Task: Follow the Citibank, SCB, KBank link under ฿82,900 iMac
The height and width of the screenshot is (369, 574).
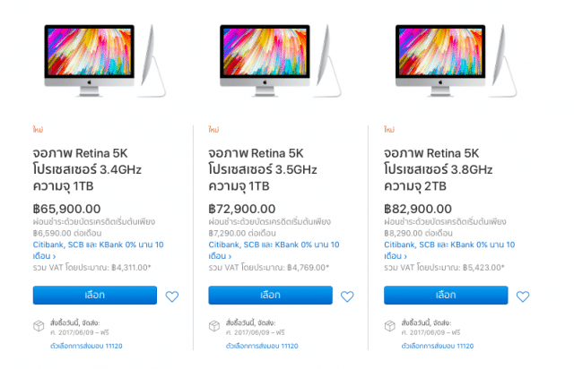Action: 448,245
